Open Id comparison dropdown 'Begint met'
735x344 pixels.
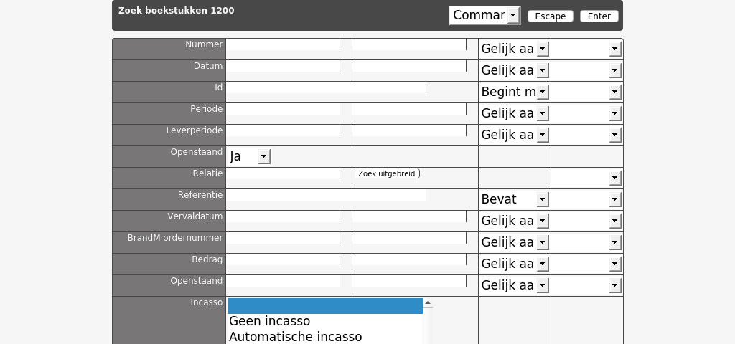pos(515,92)
